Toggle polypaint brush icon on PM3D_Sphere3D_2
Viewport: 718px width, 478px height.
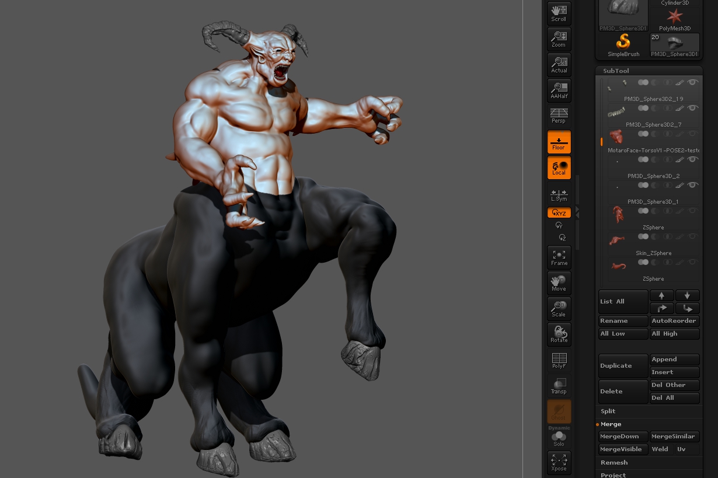pyautogui.click(x=680, y=160)
